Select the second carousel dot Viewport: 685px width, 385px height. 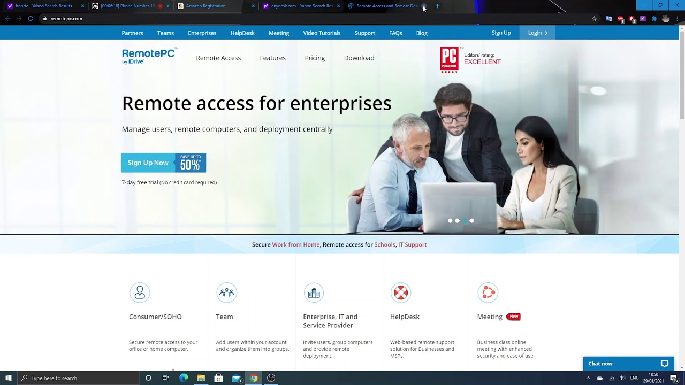coord(457,221)
